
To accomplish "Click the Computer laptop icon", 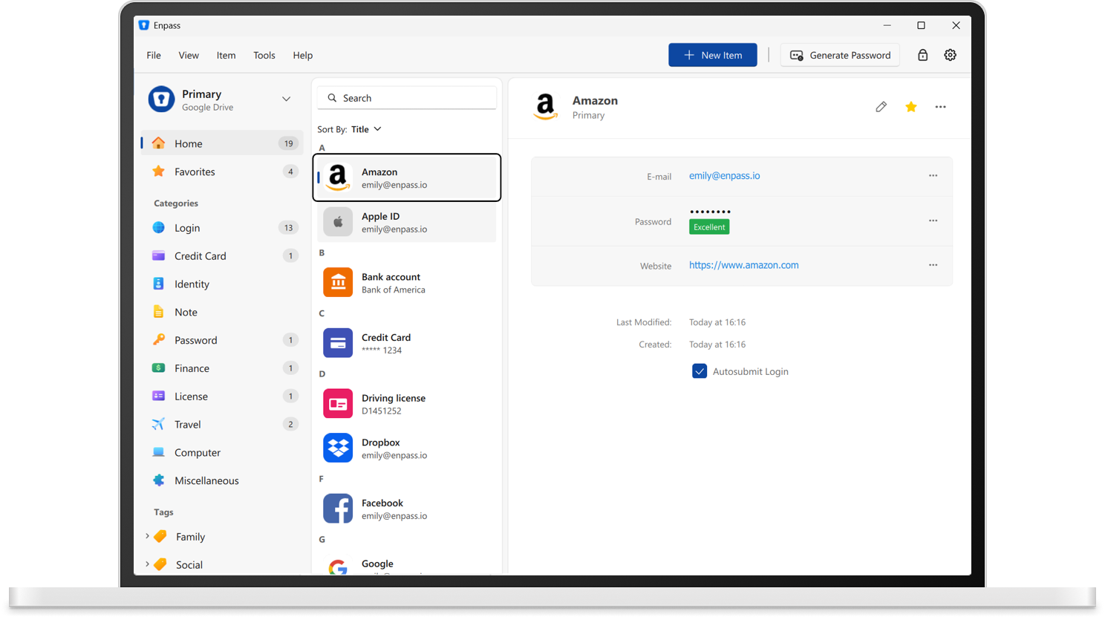I will (158, 452).
